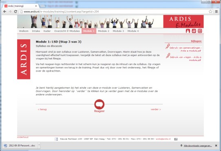
Task: Go back with browser arrow
Action: [x=5, y=11]
